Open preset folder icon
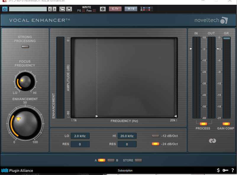 [62, 9]
